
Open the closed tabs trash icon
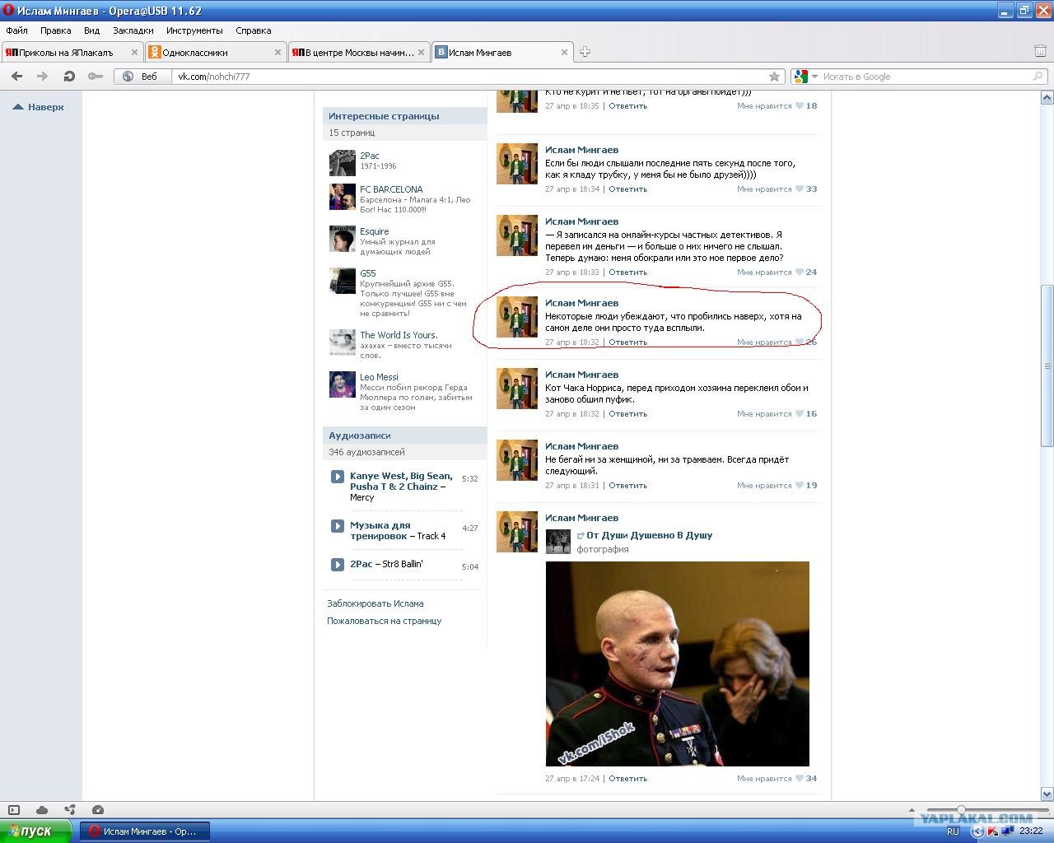click(x=1040, y=51)
